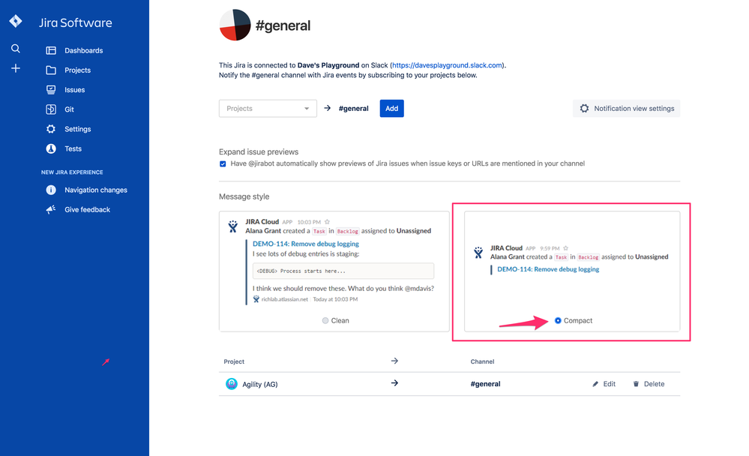Select the Clean message style radio
This screenshot has height=456, width=749.
[325, 321]
